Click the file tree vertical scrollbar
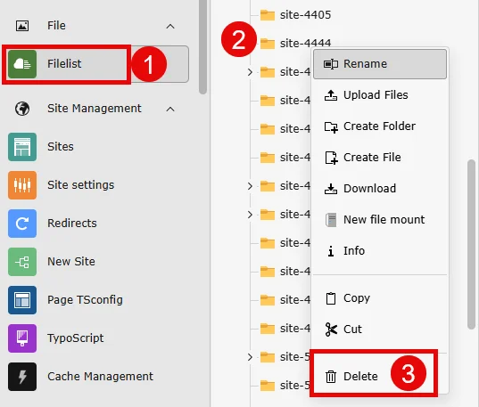Viewport: 479px width, 407px height. (x=471, y=244)
